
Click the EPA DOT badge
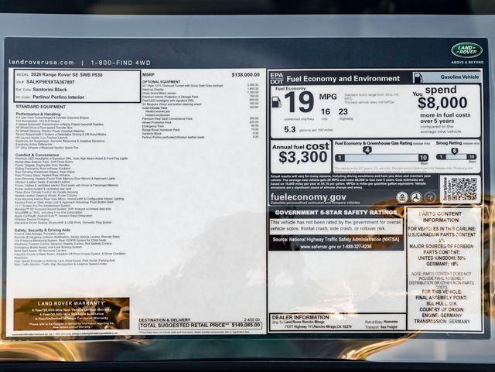click(x=277, y=78)
